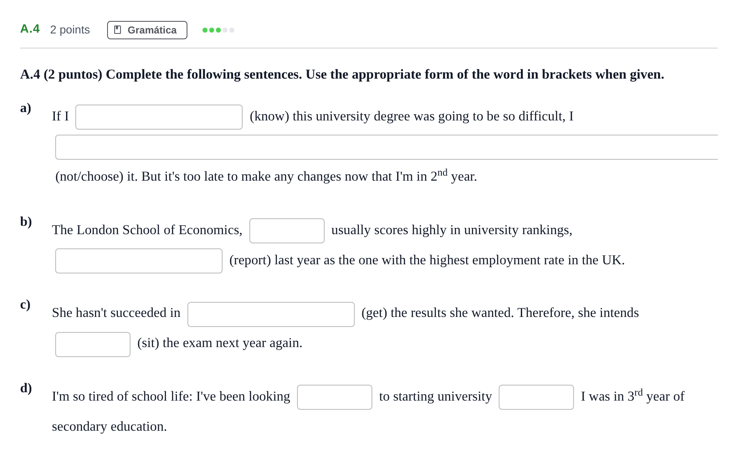Click the 2 points label

point(70,30)
